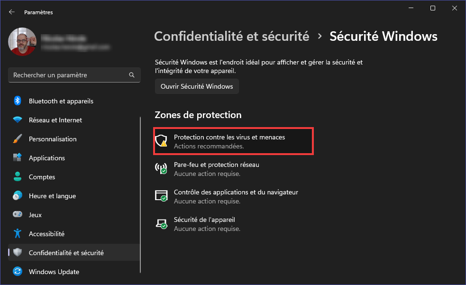Click the app and browser control icon
This screenshot has width=466, height=285.
162,196
